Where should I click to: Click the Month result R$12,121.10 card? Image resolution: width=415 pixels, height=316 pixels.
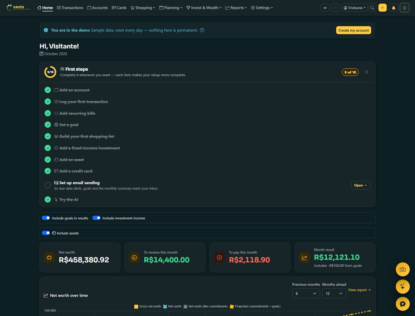click(x=335, y=258)
